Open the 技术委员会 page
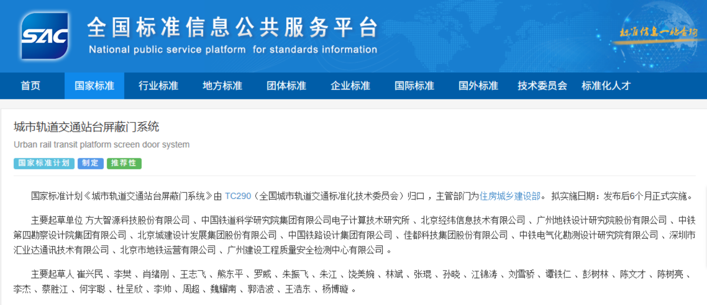Image resolution: width=707 pixels, height=305 pixels. (542, 86)
